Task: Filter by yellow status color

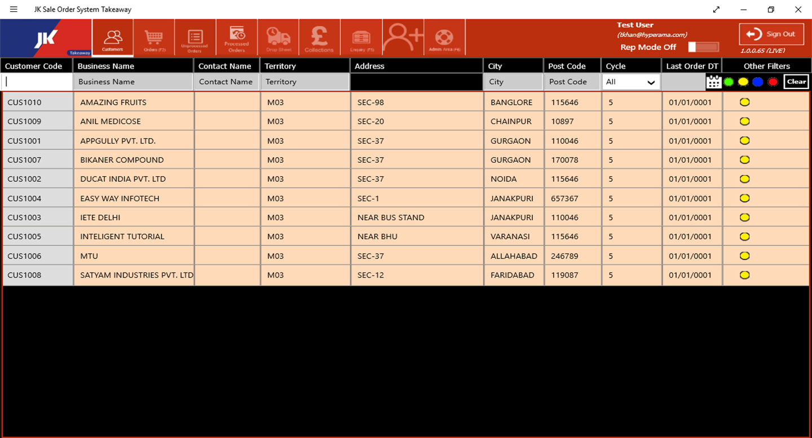Action: click(x=743, y=82)
